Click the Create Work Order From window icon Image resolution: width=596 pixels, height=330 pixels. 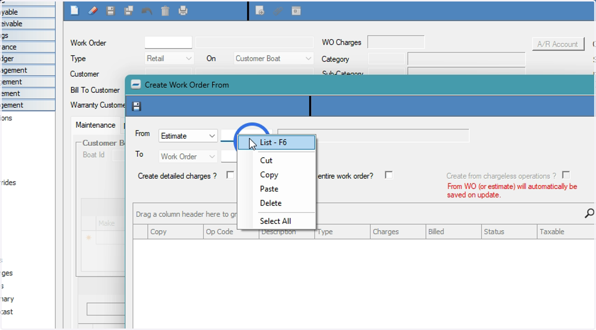click(x=136, y=84)
